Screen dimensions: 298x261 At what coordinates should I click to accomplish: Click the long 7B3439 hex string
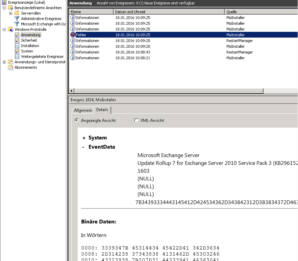(217, 202)
